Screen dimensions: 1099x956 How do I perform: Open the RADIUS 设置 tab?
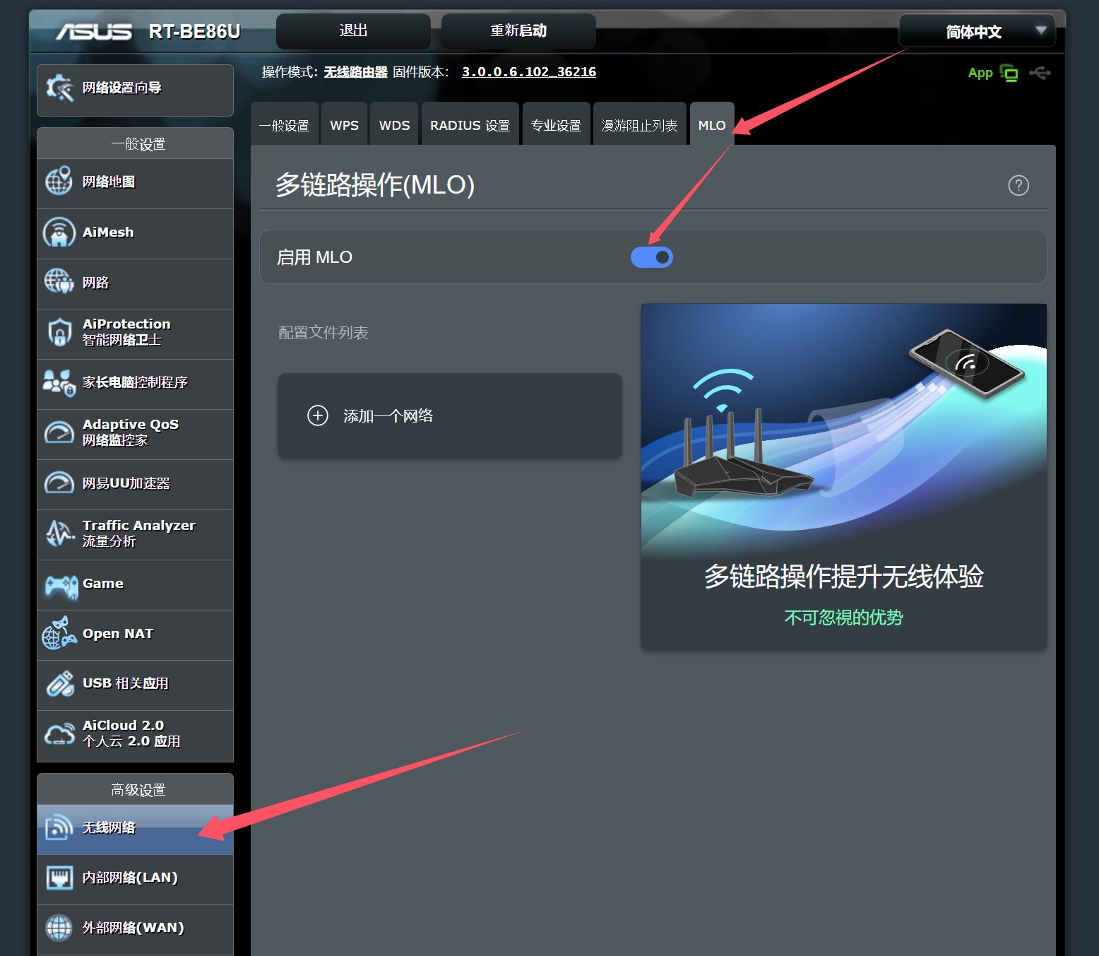tap(470, 125)
